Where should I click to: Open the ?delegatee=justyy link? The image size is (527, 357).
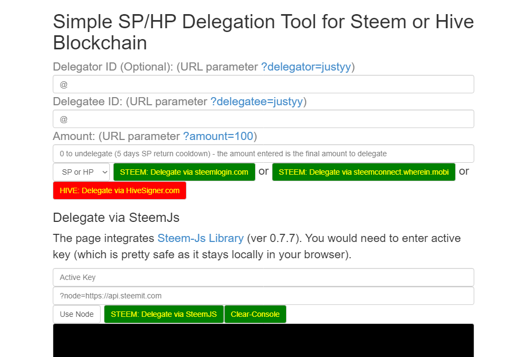[x=257, y=101]
